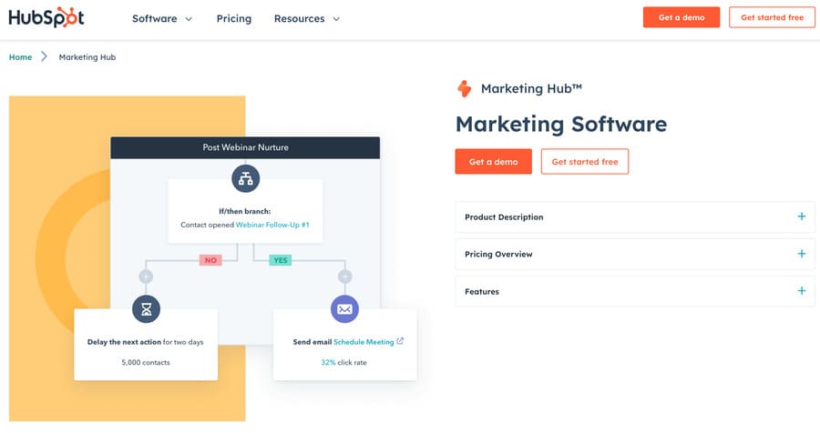Click the Resources menu chevron arrow
This screenshot has width=820, height=433.
pyautogui.click(x=336, y=19)
